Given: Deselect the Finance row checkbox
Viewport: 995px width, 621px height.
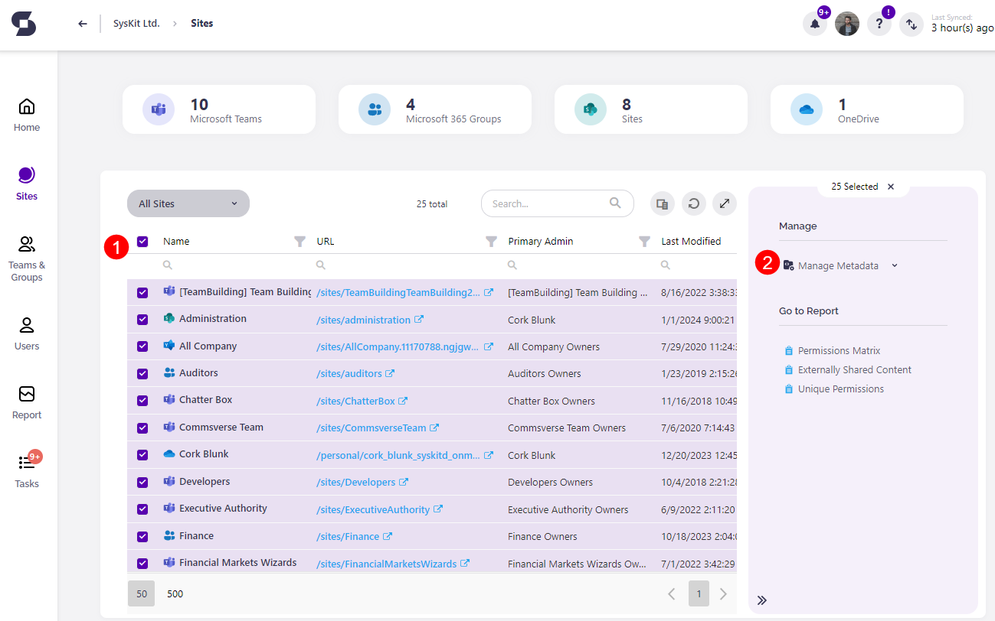Looking at the screenshot, I should point(142,535).
